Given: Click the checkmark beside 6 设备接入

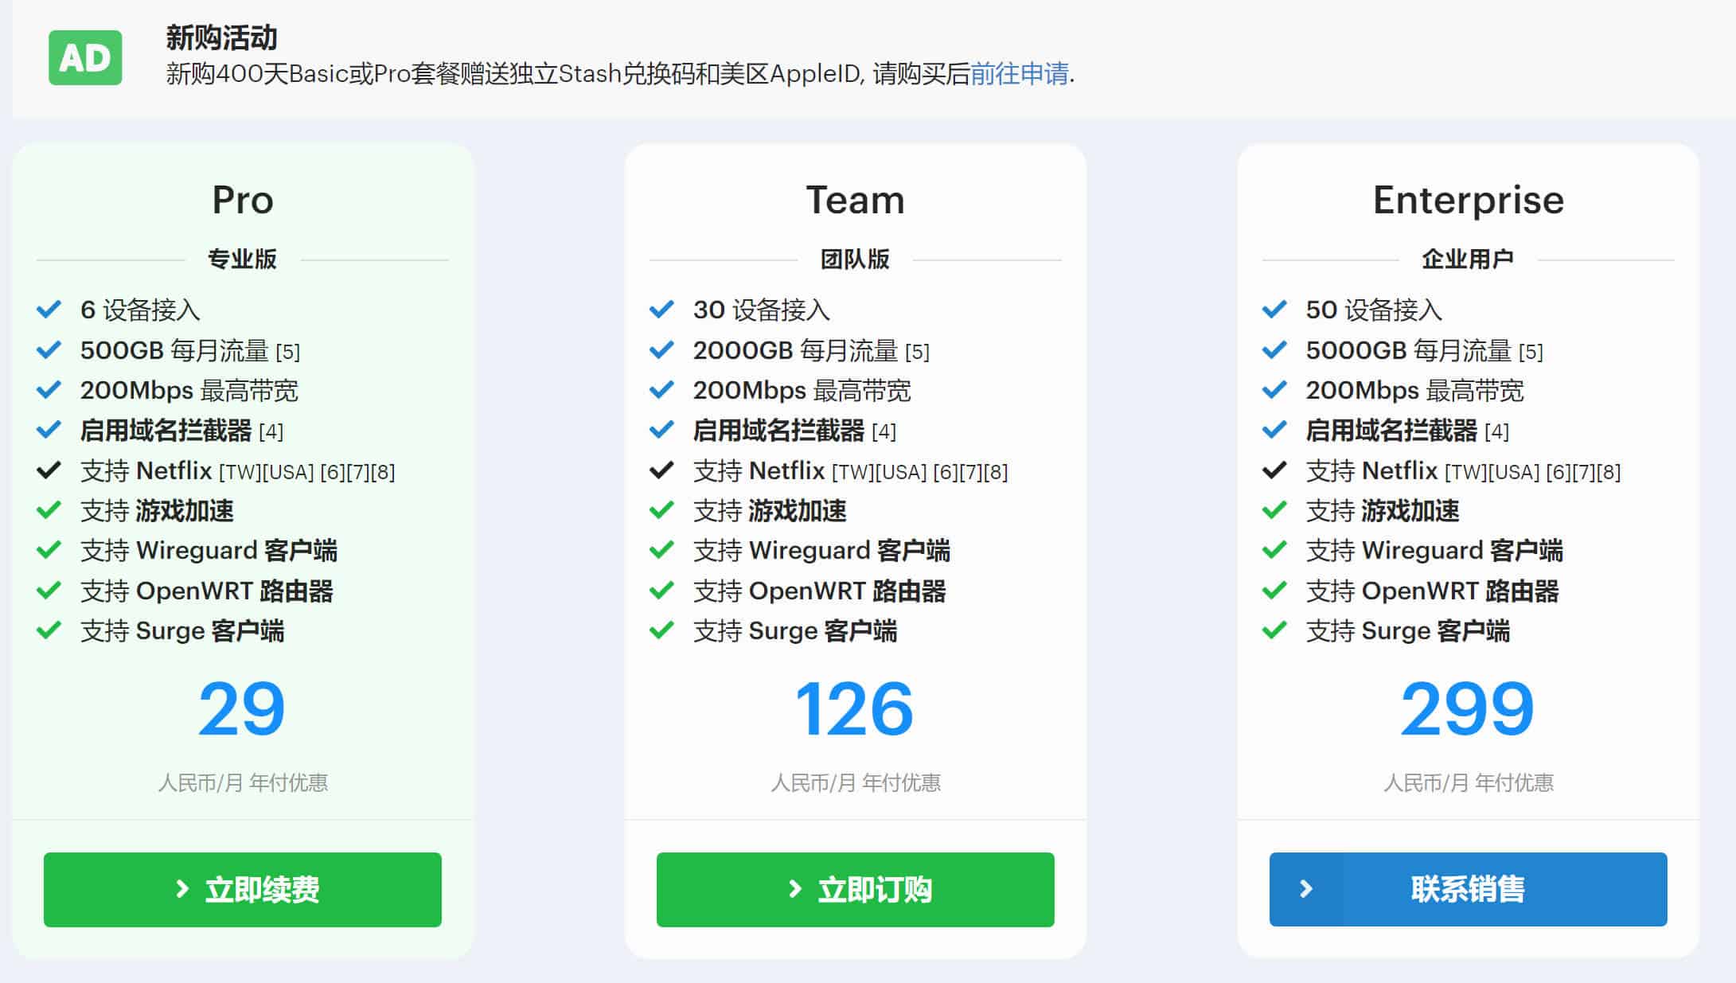Looking at the screenshot, I should tap(49, 309).
